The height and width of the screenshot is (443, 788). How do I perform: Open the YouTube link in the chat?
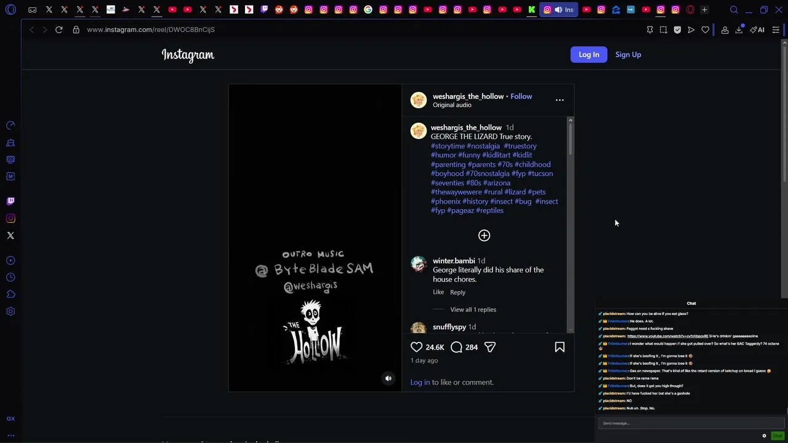pyautogui.click(x=667, y=336)
